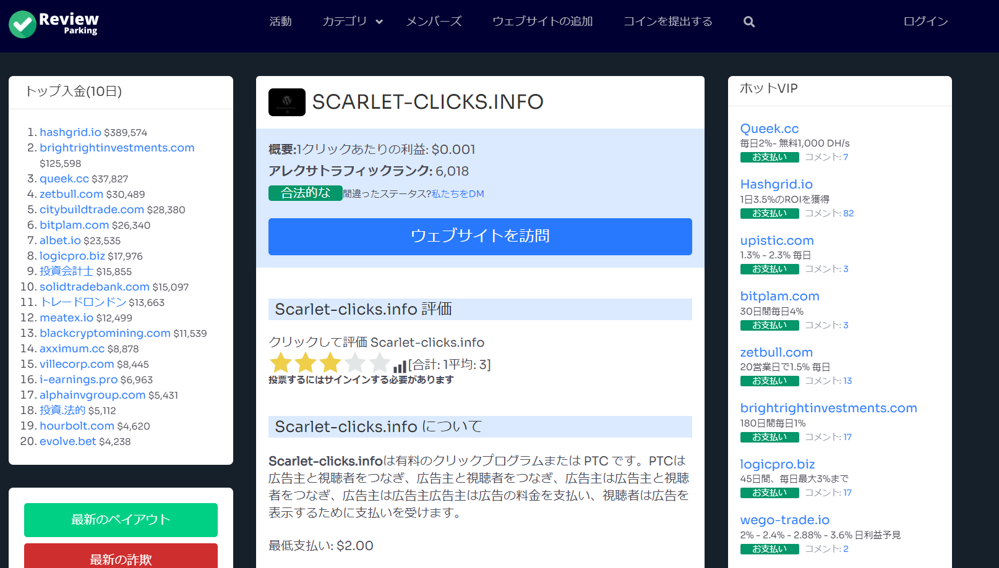Open bitplam.com in Hot VIP

coord(779,296)
